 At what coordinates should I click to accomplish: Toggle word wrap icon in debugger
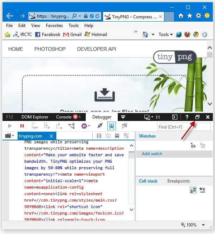(108, 136)
